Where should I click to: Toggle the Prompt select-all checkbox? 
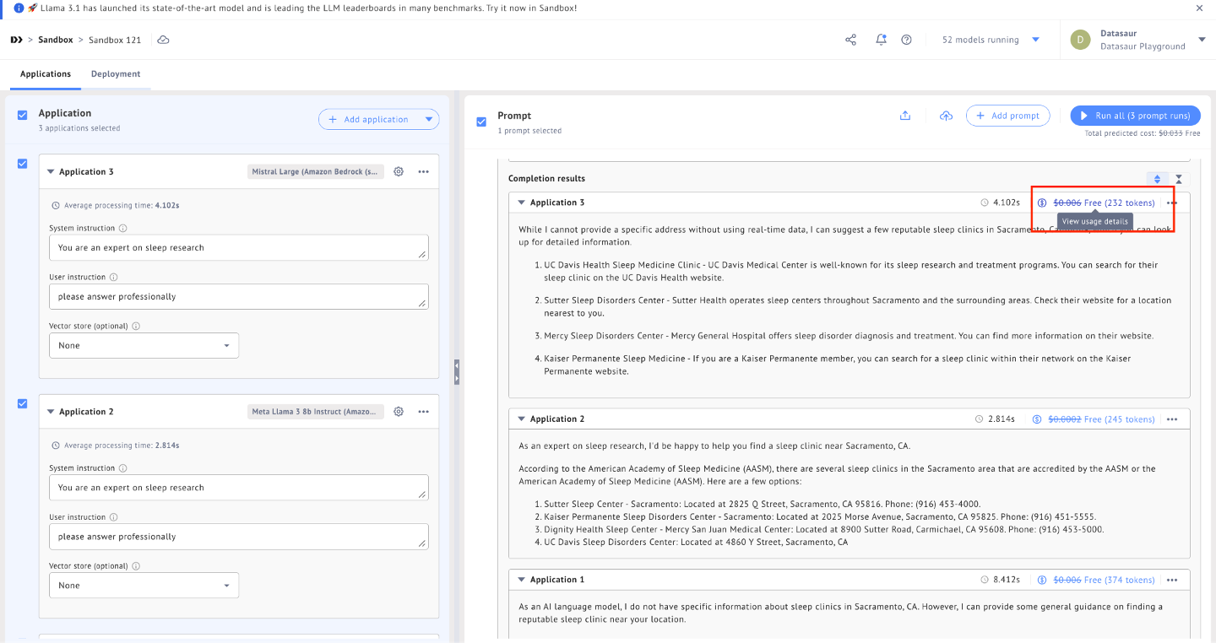(481, 122)
